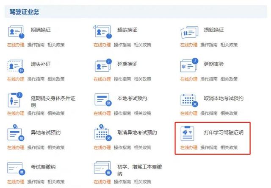Start 在线办理 for 考试费缴纳
Image resolution: width=271 pixels, height=188 pixels.
(x=16, y=182)
